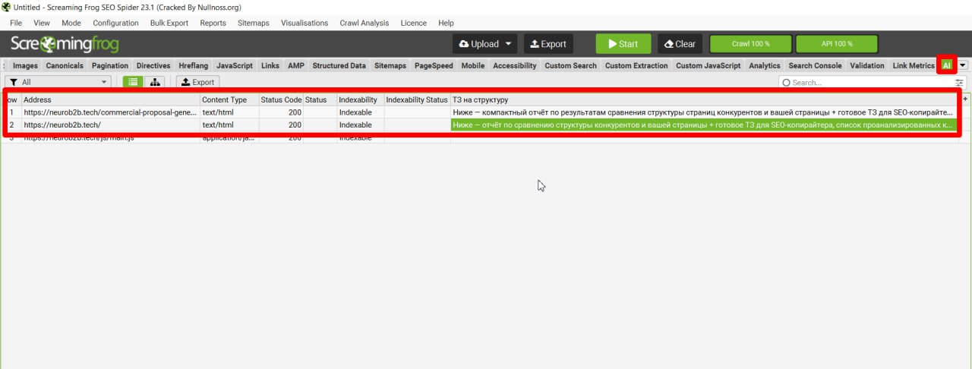Select the PageSpeed tab
Viewport: 972px width, 369px height.
tap(433, 66)
